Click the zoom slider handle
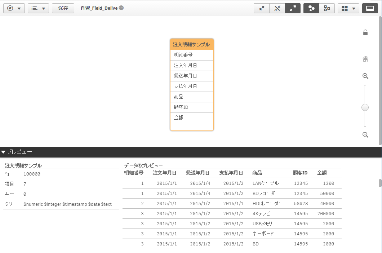 365,107
